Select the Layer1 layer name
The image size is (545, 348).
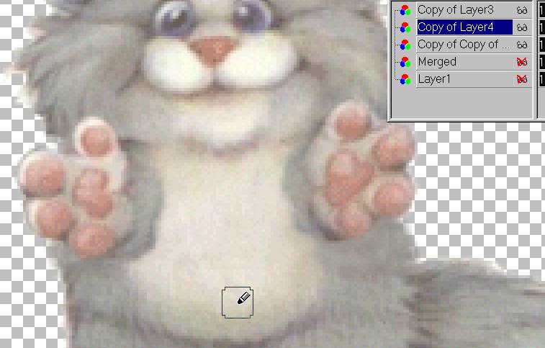434,79
